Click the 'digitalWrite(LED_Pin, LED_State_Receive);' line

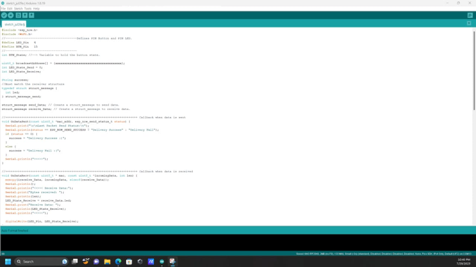point(41,221)
